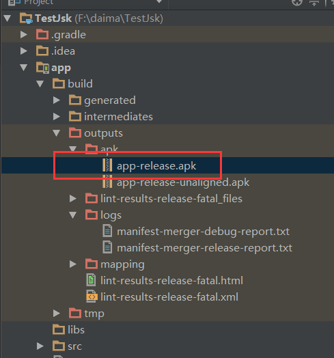Click the build folder icon
Viewport: 334px width, 358px height.
tap(59, 83)
